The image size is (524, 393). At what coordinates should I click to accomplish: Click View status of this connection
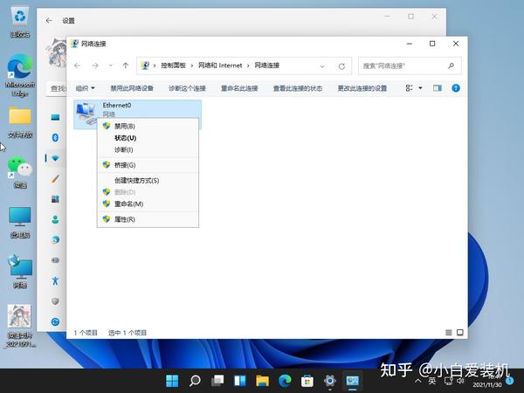pyautogui.click(x=298, y=88)
